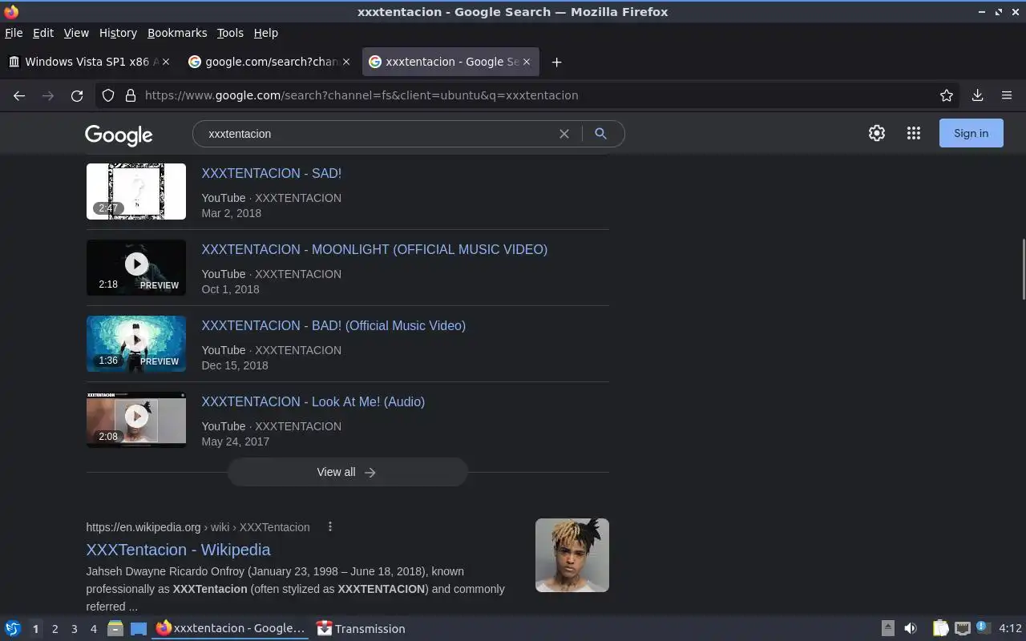Open the Tools menu
Viewport: 1026px width, 641px height.
click(230, 33)
